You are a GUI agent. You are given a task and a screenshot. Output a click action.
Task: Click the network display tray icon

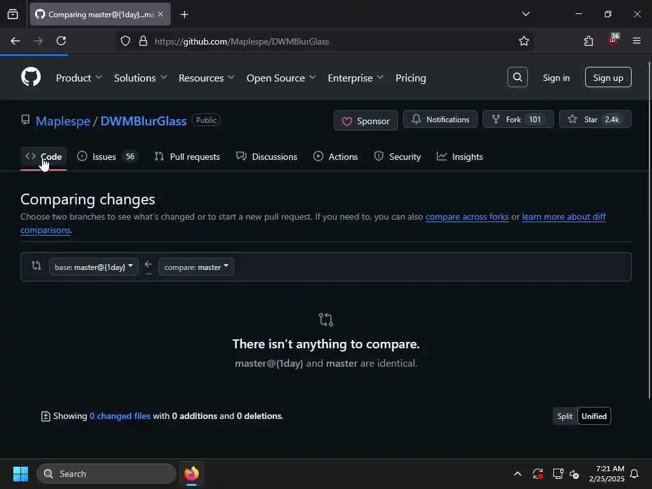(558, 474)
